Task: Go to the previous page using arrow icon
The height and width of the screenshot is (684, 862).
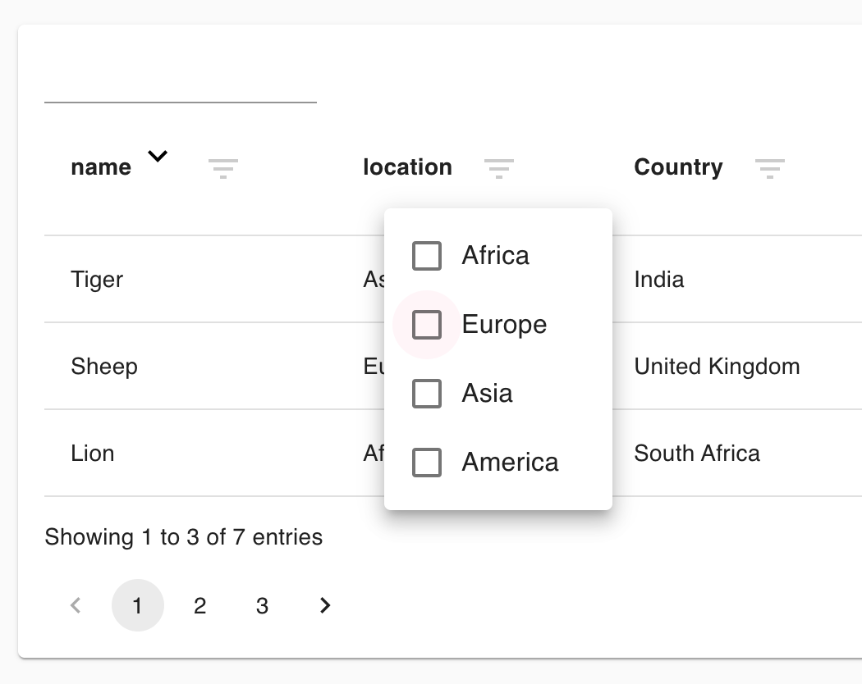Action: (x=75, y=605)
